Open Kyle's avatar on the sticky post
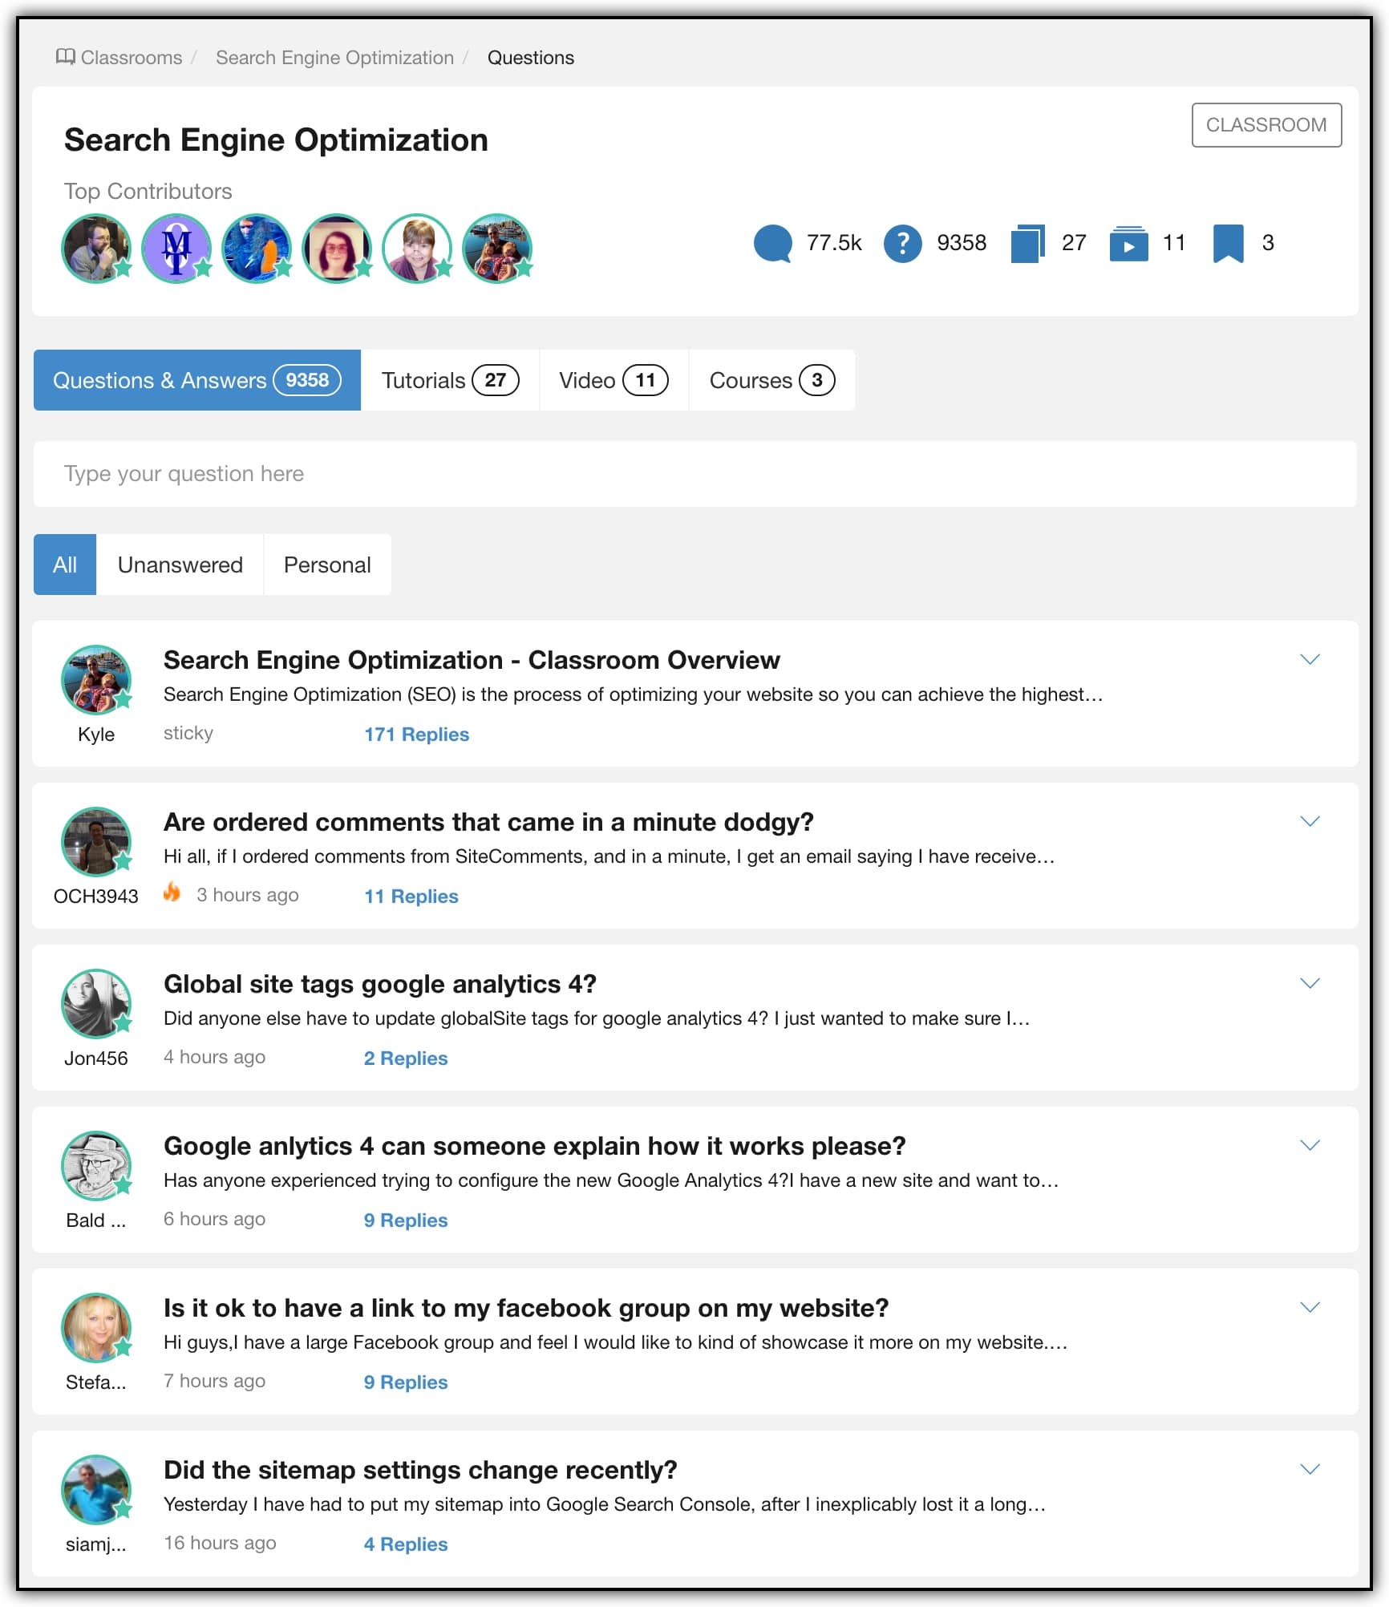Viewport: 1389px width, 1607px height. 96,680
